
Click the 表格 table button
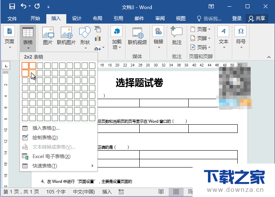click(x=28, y=37)
